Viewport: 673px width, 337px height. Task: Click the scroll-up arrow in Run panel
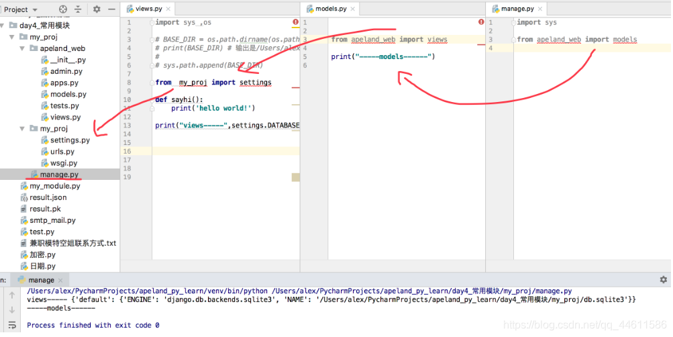coord(11,293)
